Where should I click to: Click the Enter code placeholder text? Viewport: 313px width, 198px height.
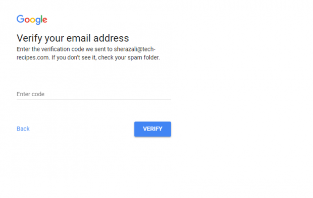pos(30,94)
